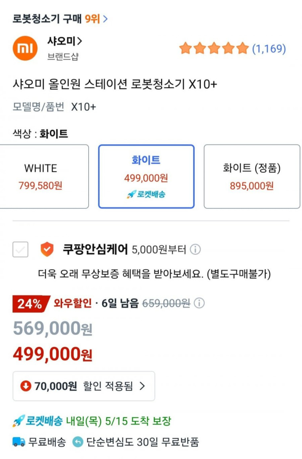The height and width of the screenshot is (459, 302).
Task: Open the five-star rating stars
Action: coord(213,48)
